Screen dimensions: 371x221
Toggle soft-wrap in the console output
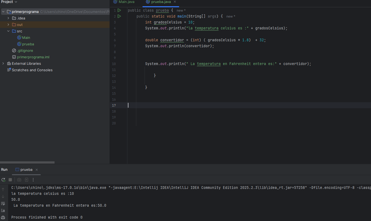pos(3,203)
